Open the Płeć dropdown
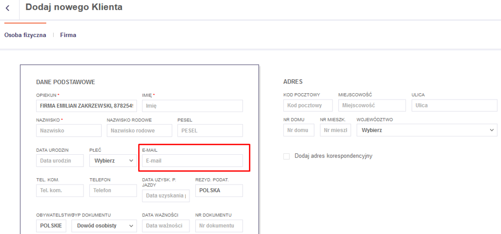 point(113,161)
